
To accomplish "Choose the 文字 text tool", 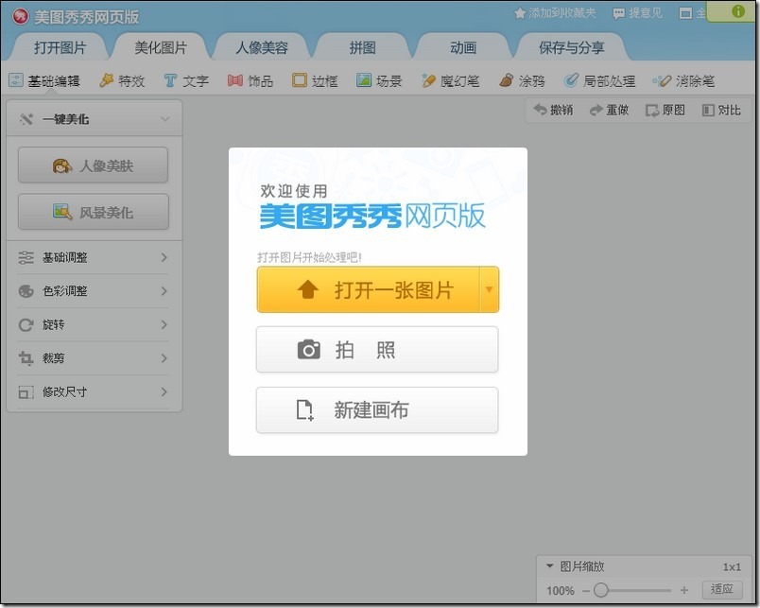I will [186, 80].
